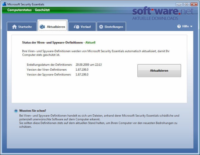Click the Version der Spyware-Definitionen label
Image resolution: width=200 pixels, height=155 pixels.
49,74
